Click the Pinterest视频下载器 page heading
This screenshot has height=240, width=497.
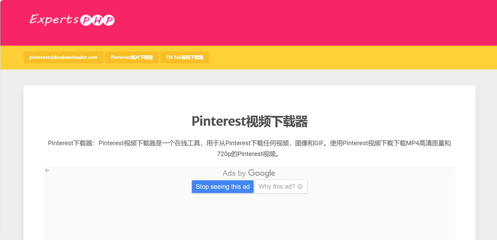click(249, 121)
